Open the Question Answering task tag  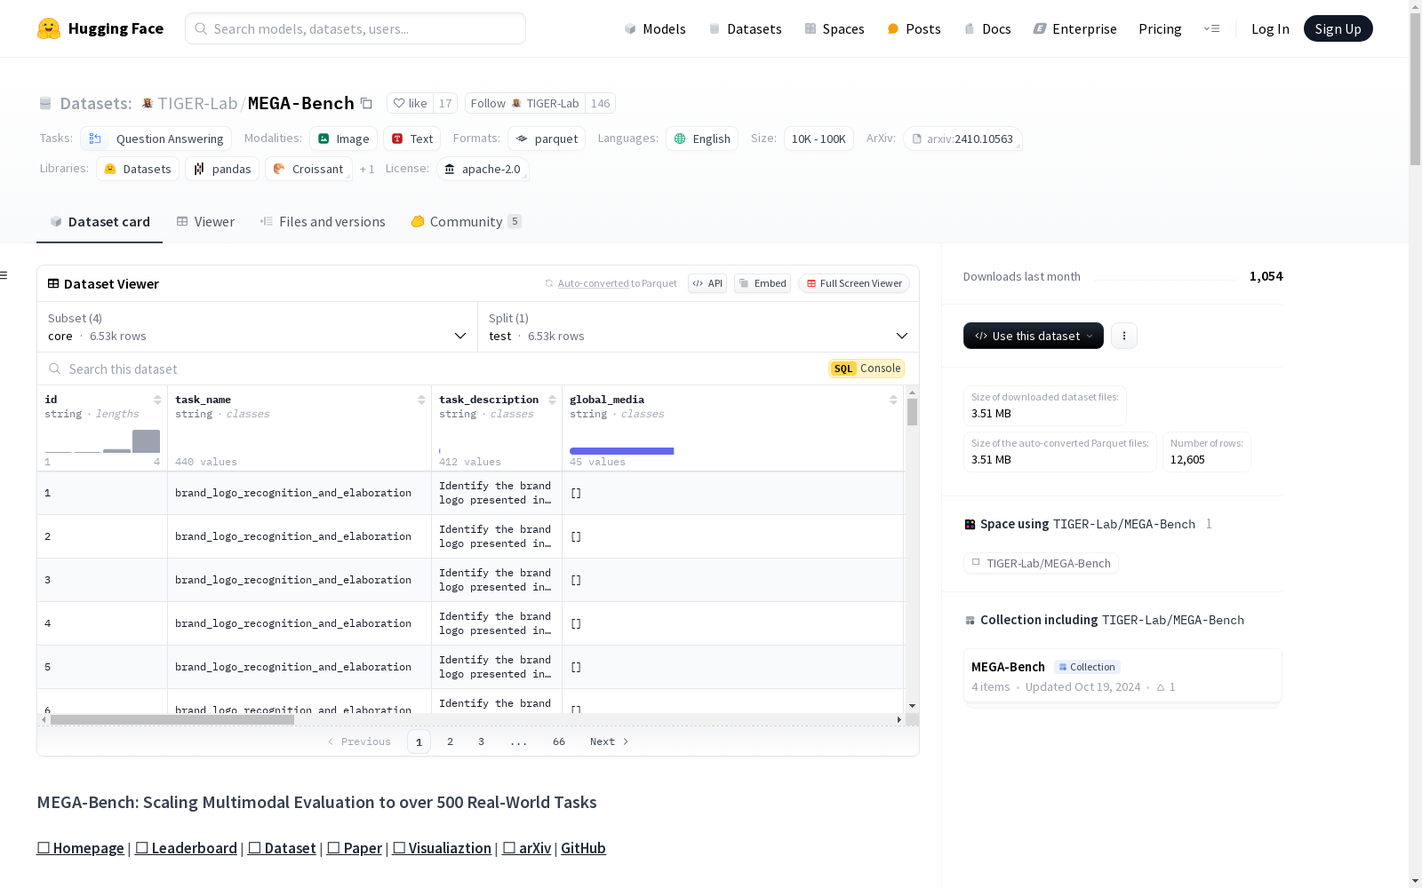click(156, 139)
